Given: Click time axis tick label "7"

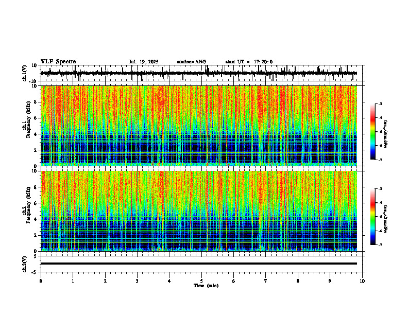Looking at the screenshot, I should [x=266, y=281].
